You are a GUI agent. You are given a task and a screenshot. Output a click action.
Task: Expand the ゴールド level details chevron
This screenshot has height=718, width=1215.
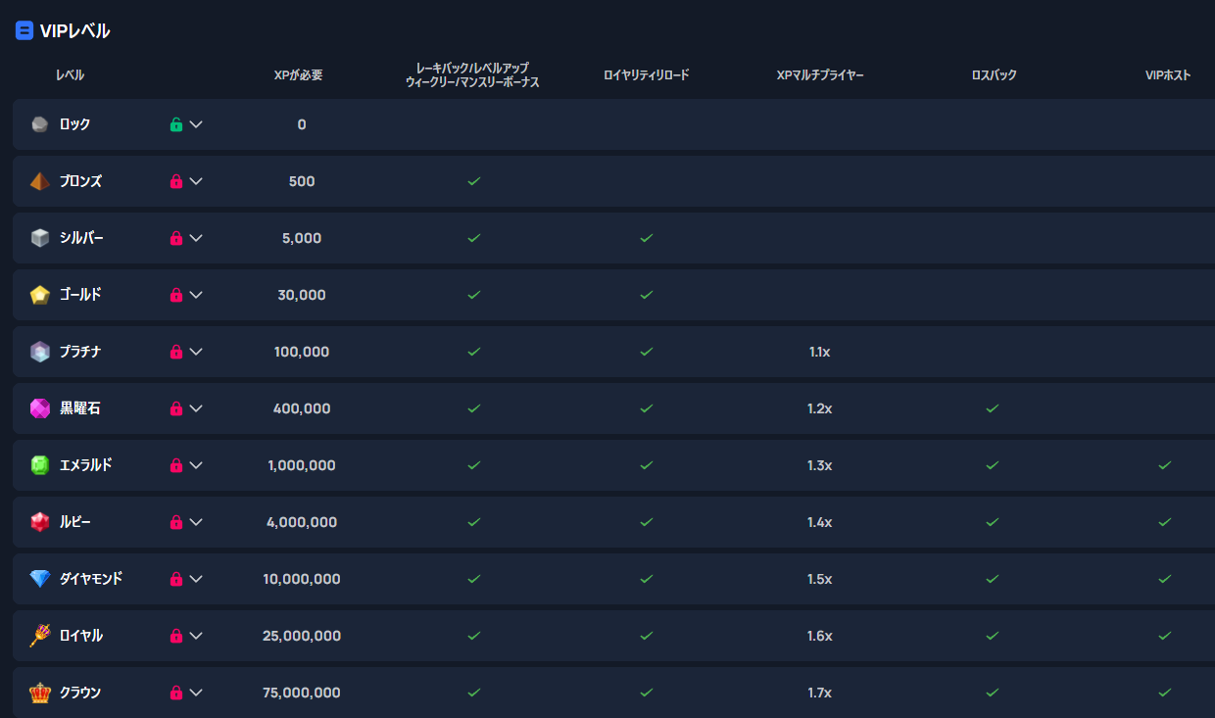pyautogui.click(x=196, y=295)
